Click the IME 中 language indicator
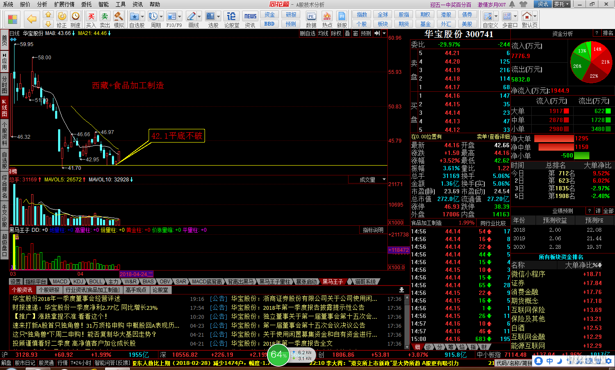This screenshot has width=615, height=370. pos(550,361)
